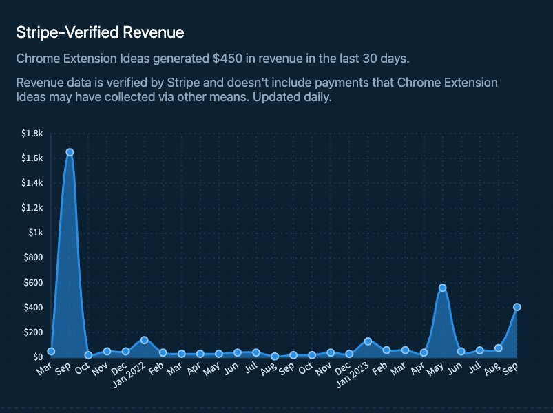Click the filled area under the first peak
The height and width of the screenshot is (413, 553).
tap(70, 275)
